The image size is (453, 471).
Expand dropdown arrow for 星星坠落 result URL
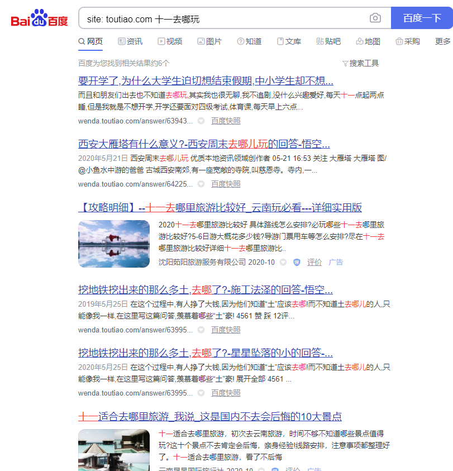(x=201, y=393)
